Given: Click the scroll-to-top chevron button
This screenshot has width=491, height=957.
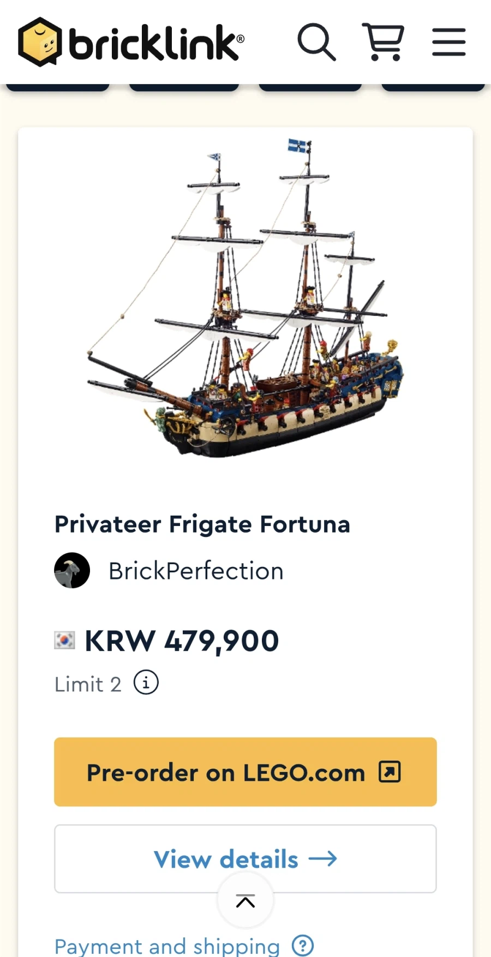Looking at the screenshot, I should 245,901.
